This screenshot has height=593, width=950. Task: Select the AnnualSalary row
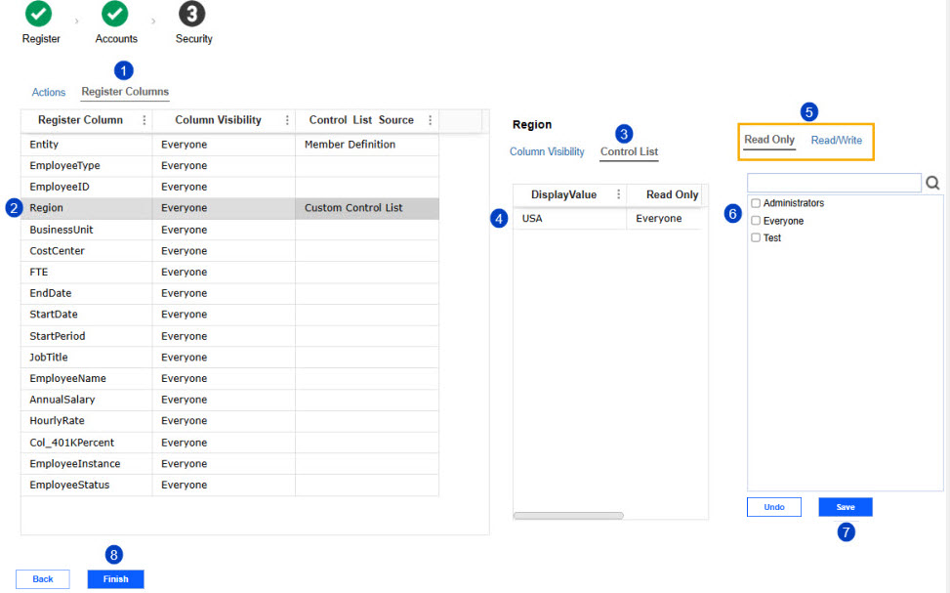[229, 400]
